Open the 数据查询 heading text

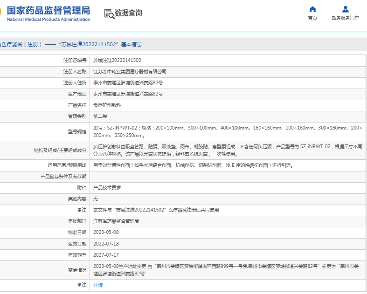pyautogui.click(x=128, y=14)
